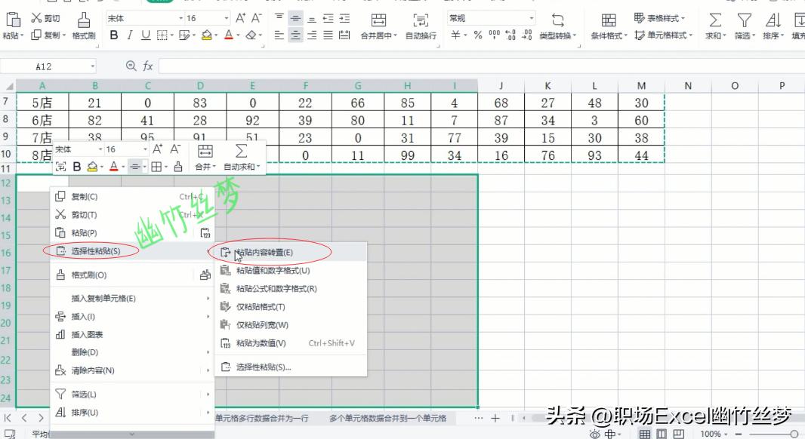Toggle underline formatting in the ribbon
The width and height of the screenshot is (805, 439).
coord(144,35)
